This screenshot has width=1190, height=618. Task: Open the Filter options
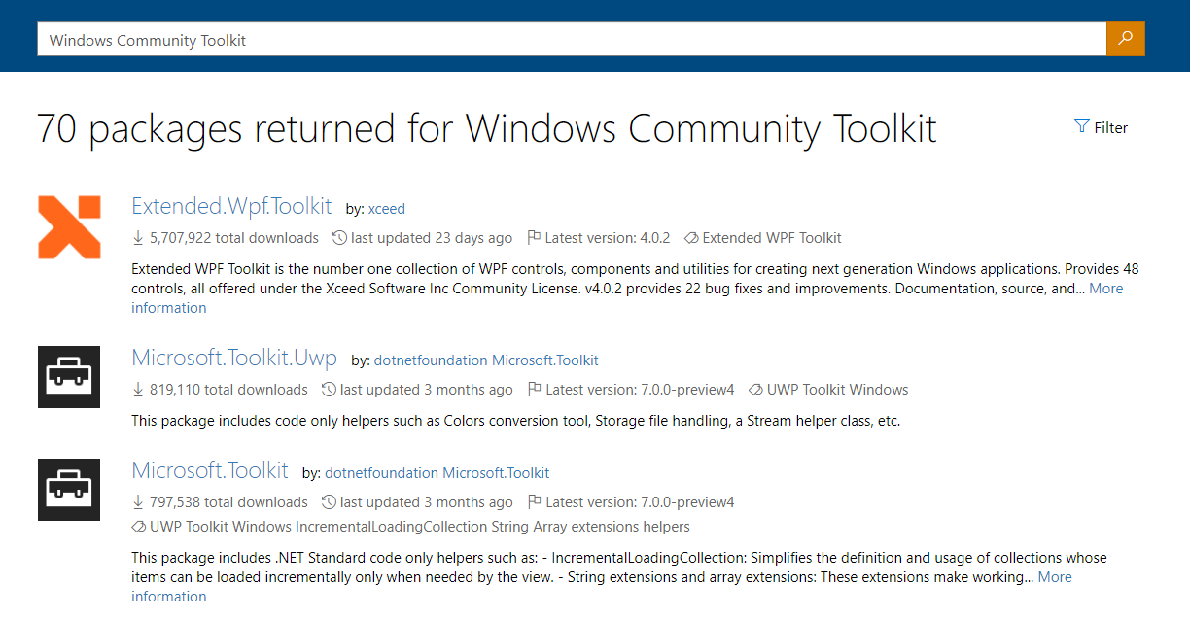(x=1101, y=127)
